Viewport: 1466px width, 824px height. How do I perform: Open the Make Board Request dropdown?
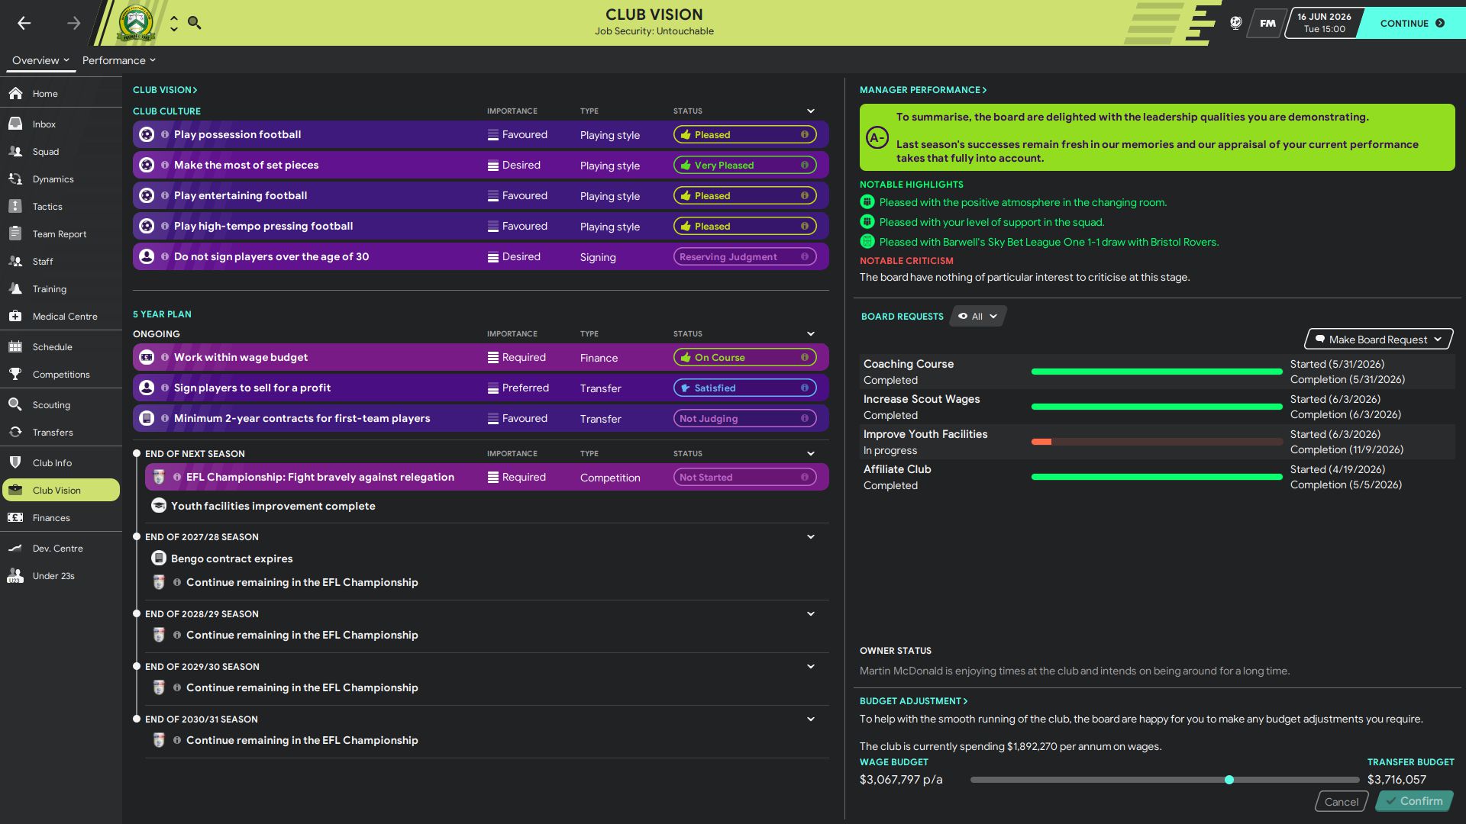click(x=1378, y=340)
